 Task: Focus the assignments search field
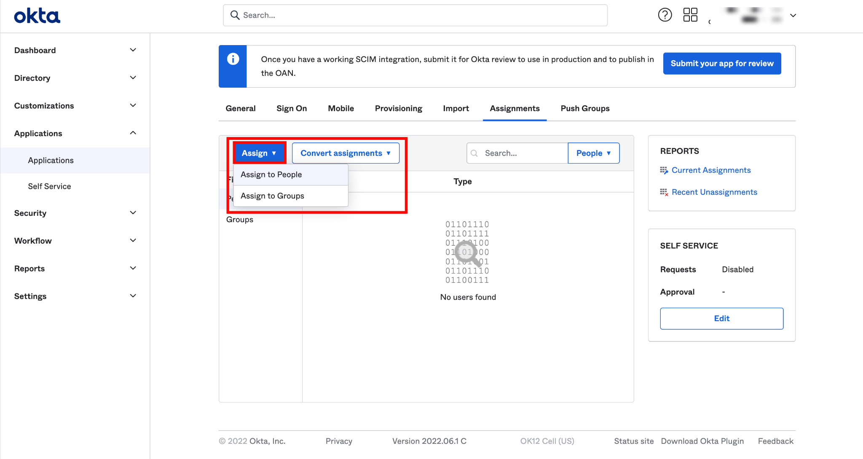tap(517, 153)
